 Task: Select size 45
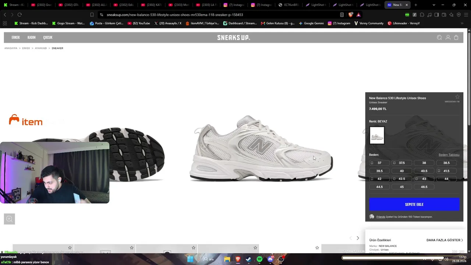402,187
